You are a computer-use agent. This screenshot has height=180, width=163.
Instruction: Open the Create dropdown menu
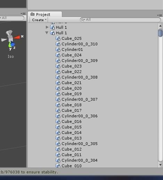point(39,20)
